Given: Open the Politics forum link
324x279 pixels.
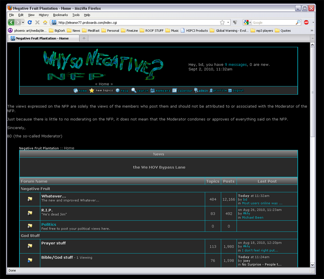Looking at the screenshot, I should click(49, 224).
